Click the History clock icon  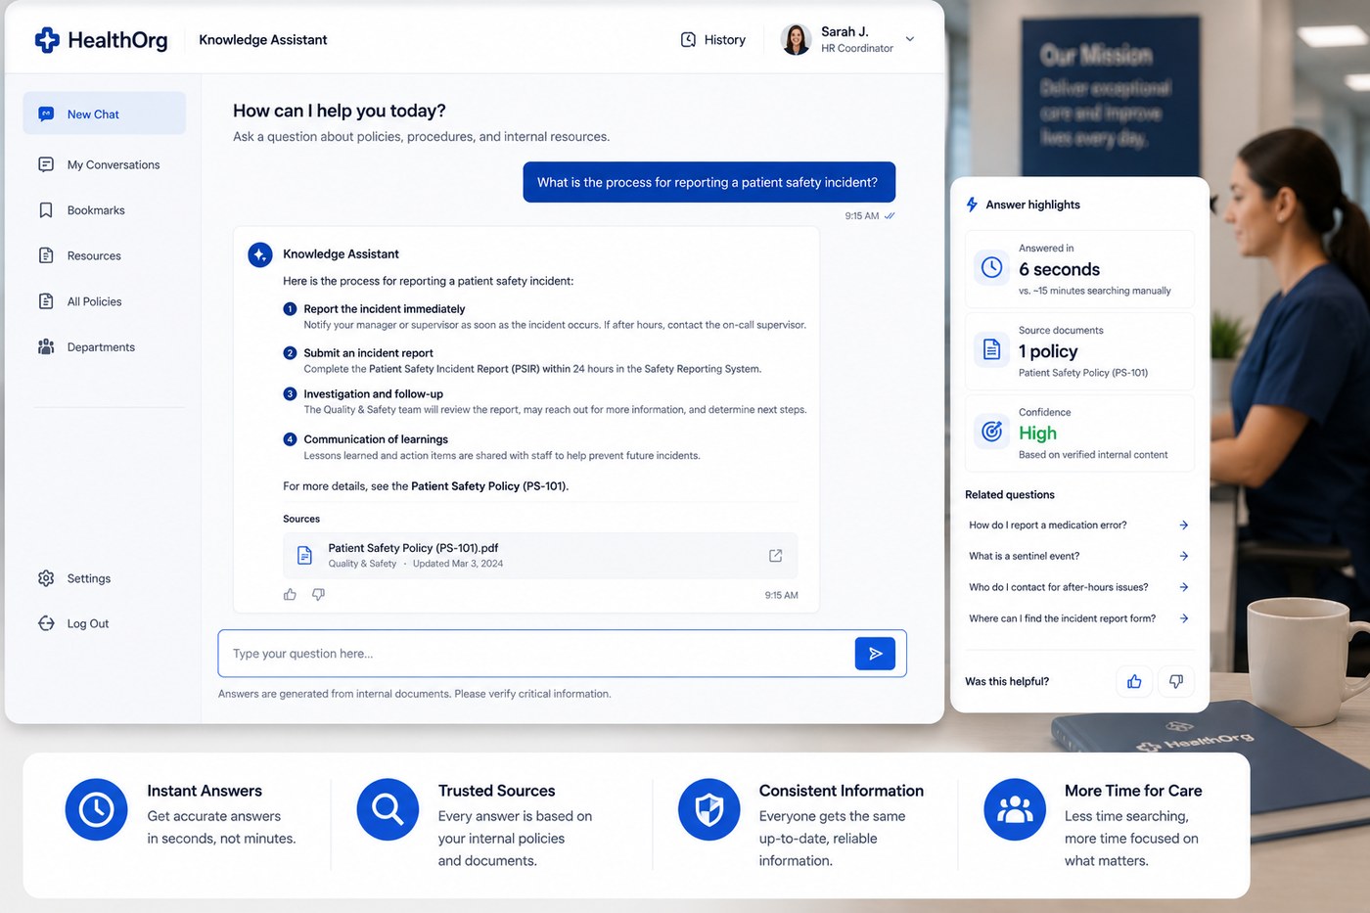(x=688, y=39)
